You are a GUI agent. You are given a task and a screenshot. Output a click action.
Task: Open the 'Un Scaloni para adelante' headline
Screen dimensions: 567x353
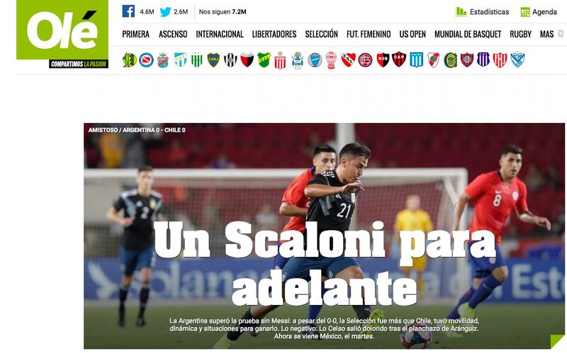point(325,263)
